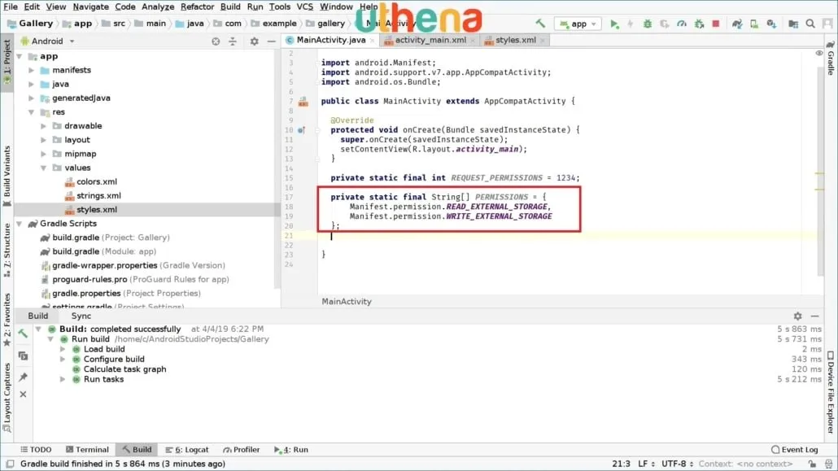838x471 pixels.
Task: Click Attach debugger to Android process icon
Action: point(699,24)
